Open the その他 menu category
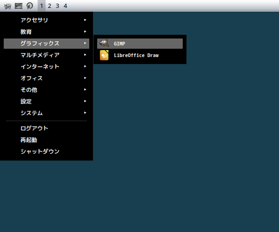Image resolution: width=279 pixels, height=232 pixels. tap(46, 90)
